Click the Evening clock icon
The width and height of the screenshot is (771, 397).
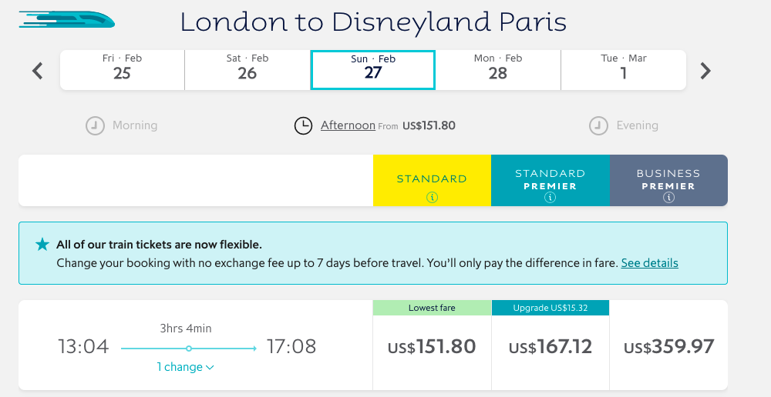click(x=598, y=125)
